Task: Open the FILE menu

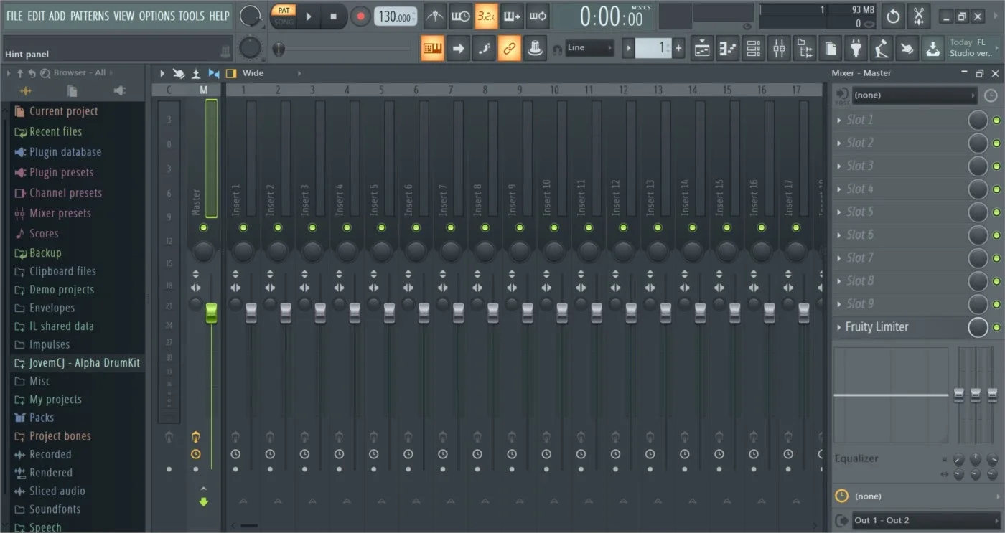Action: [14, 16]
